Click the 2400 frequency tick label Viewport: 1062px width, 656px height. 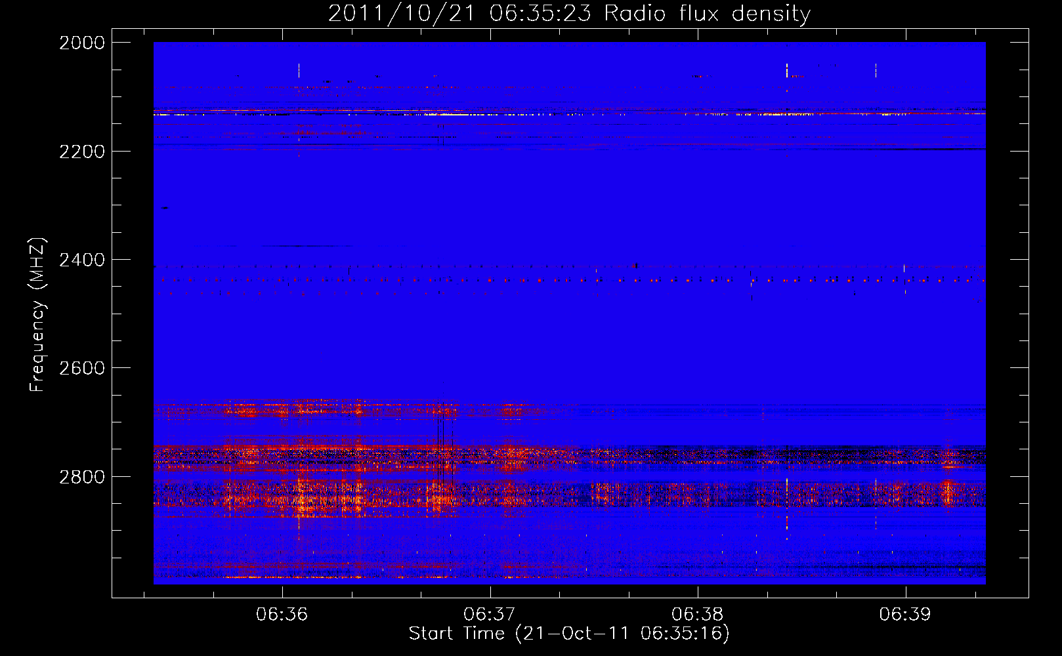pos(82,260)
